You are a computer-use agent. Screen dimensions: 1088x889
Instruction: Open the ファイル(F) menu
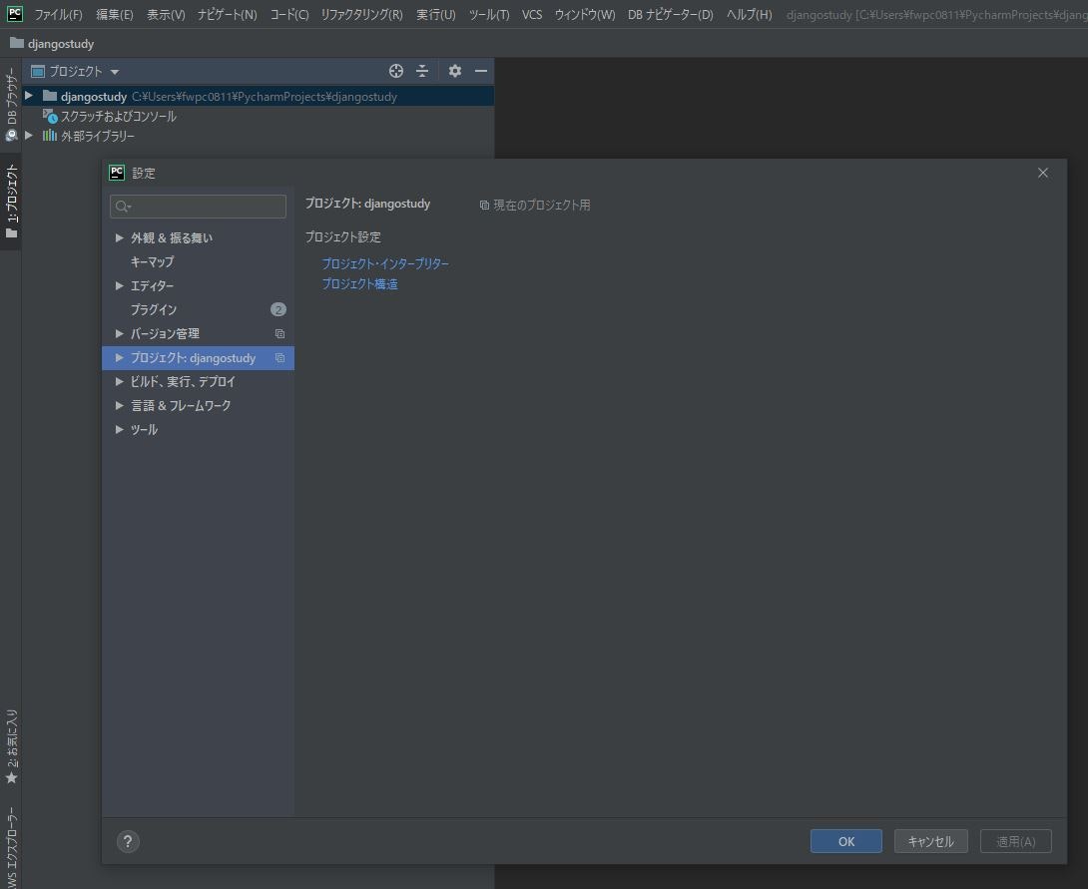pos(58,15)
